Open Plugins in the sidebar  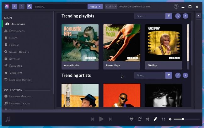(12, 45)
